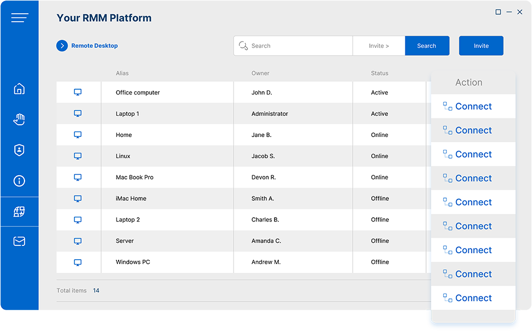Click the last Connect link in Action panel

click(473, 298)
